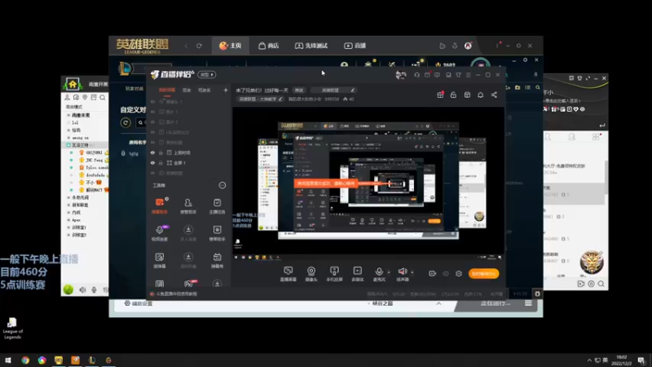Click the stream preview thumbnail area
The image size is (652, 367).
(368, 180)
